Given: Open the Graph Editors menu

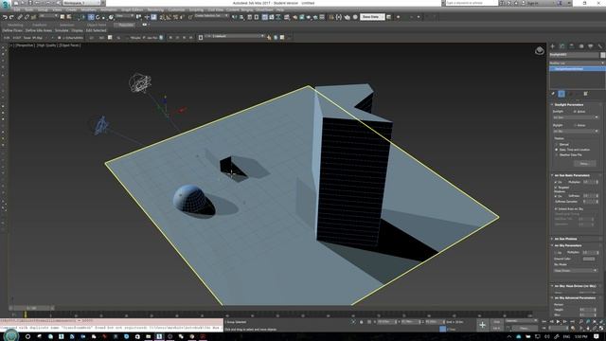Looking at the screenshot, I should [133, 9].
